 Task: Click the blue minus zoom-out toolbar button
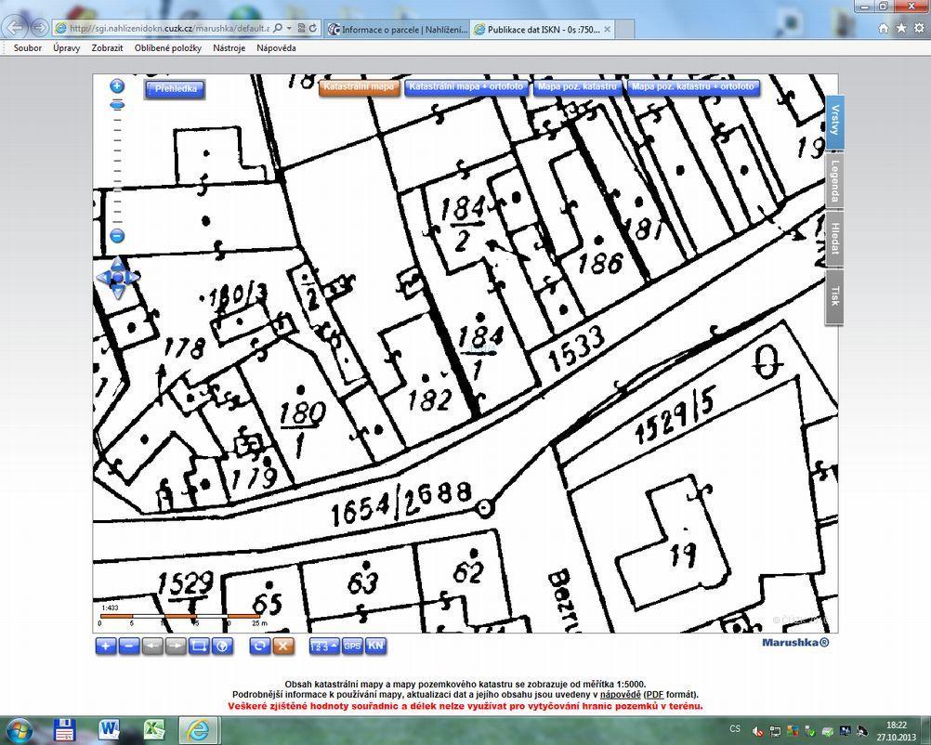[129, 646]
